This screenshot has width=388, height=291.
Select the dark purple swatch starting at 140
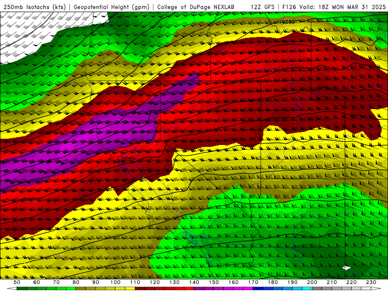[199, 289]
